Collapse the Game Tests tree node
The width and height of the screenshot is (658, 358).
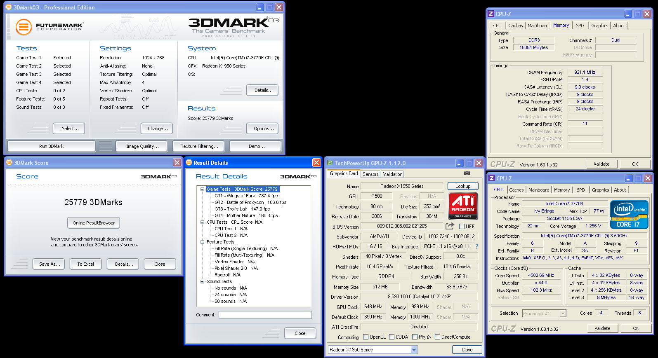coord(203,190)
